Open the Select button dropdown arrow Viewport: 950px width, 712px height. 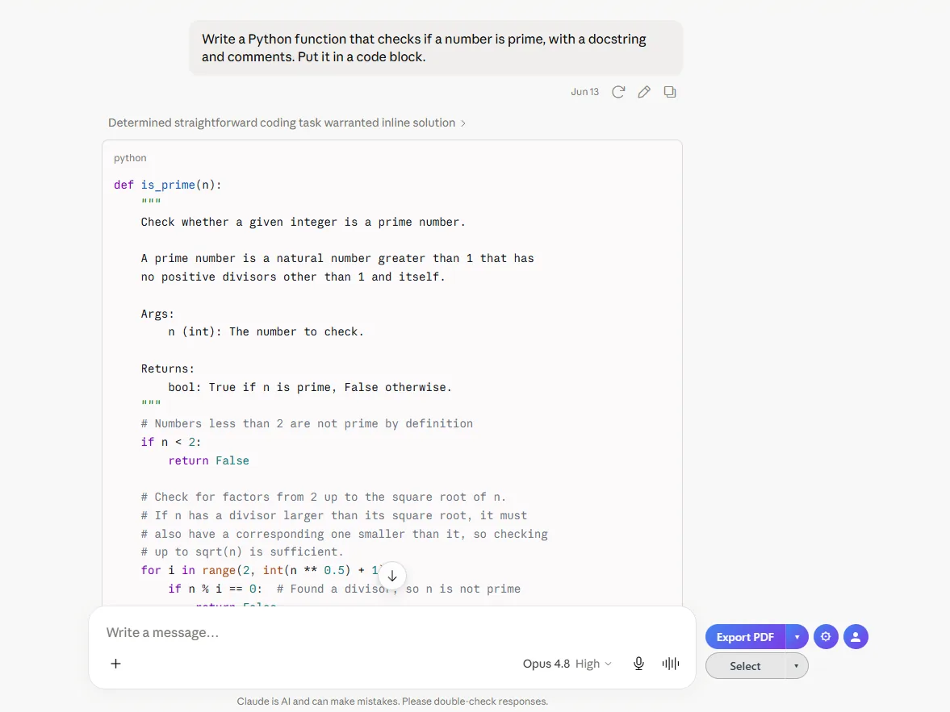(x=796, y=666)
